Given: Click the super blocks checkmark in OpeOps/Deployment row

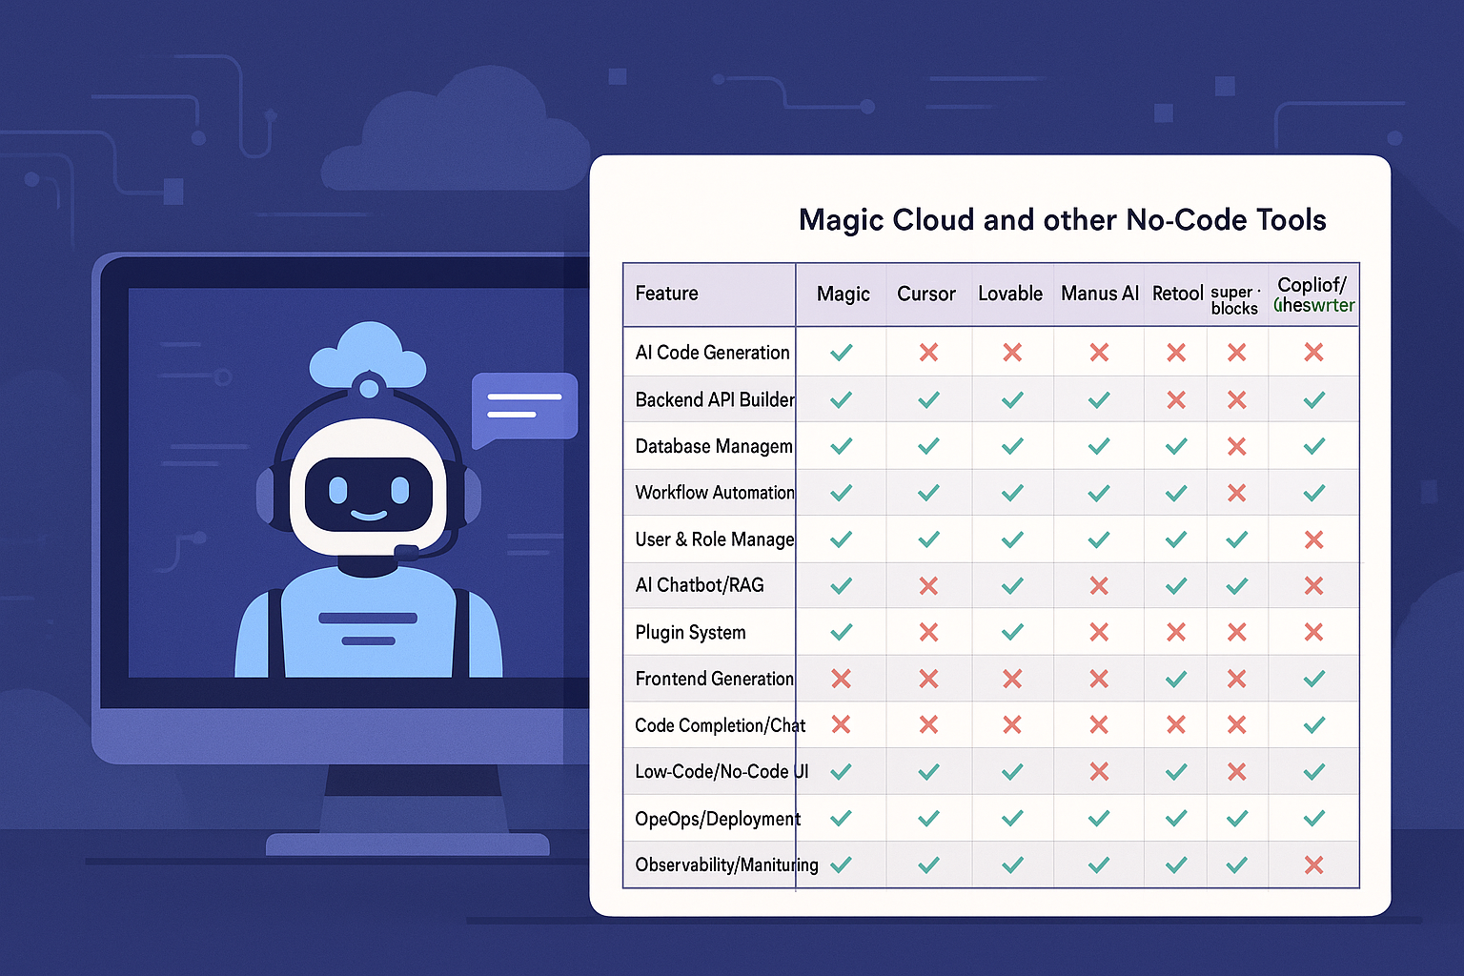Looking at the screenshot, I should [x=1237, y=818].
